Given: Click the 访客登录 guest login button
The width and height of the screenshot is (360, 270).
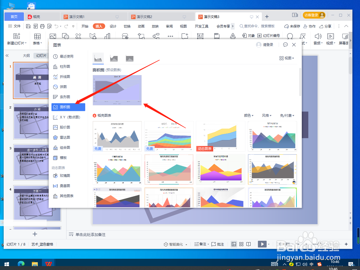Looking at the screenshot, I should tap(314, 15).
